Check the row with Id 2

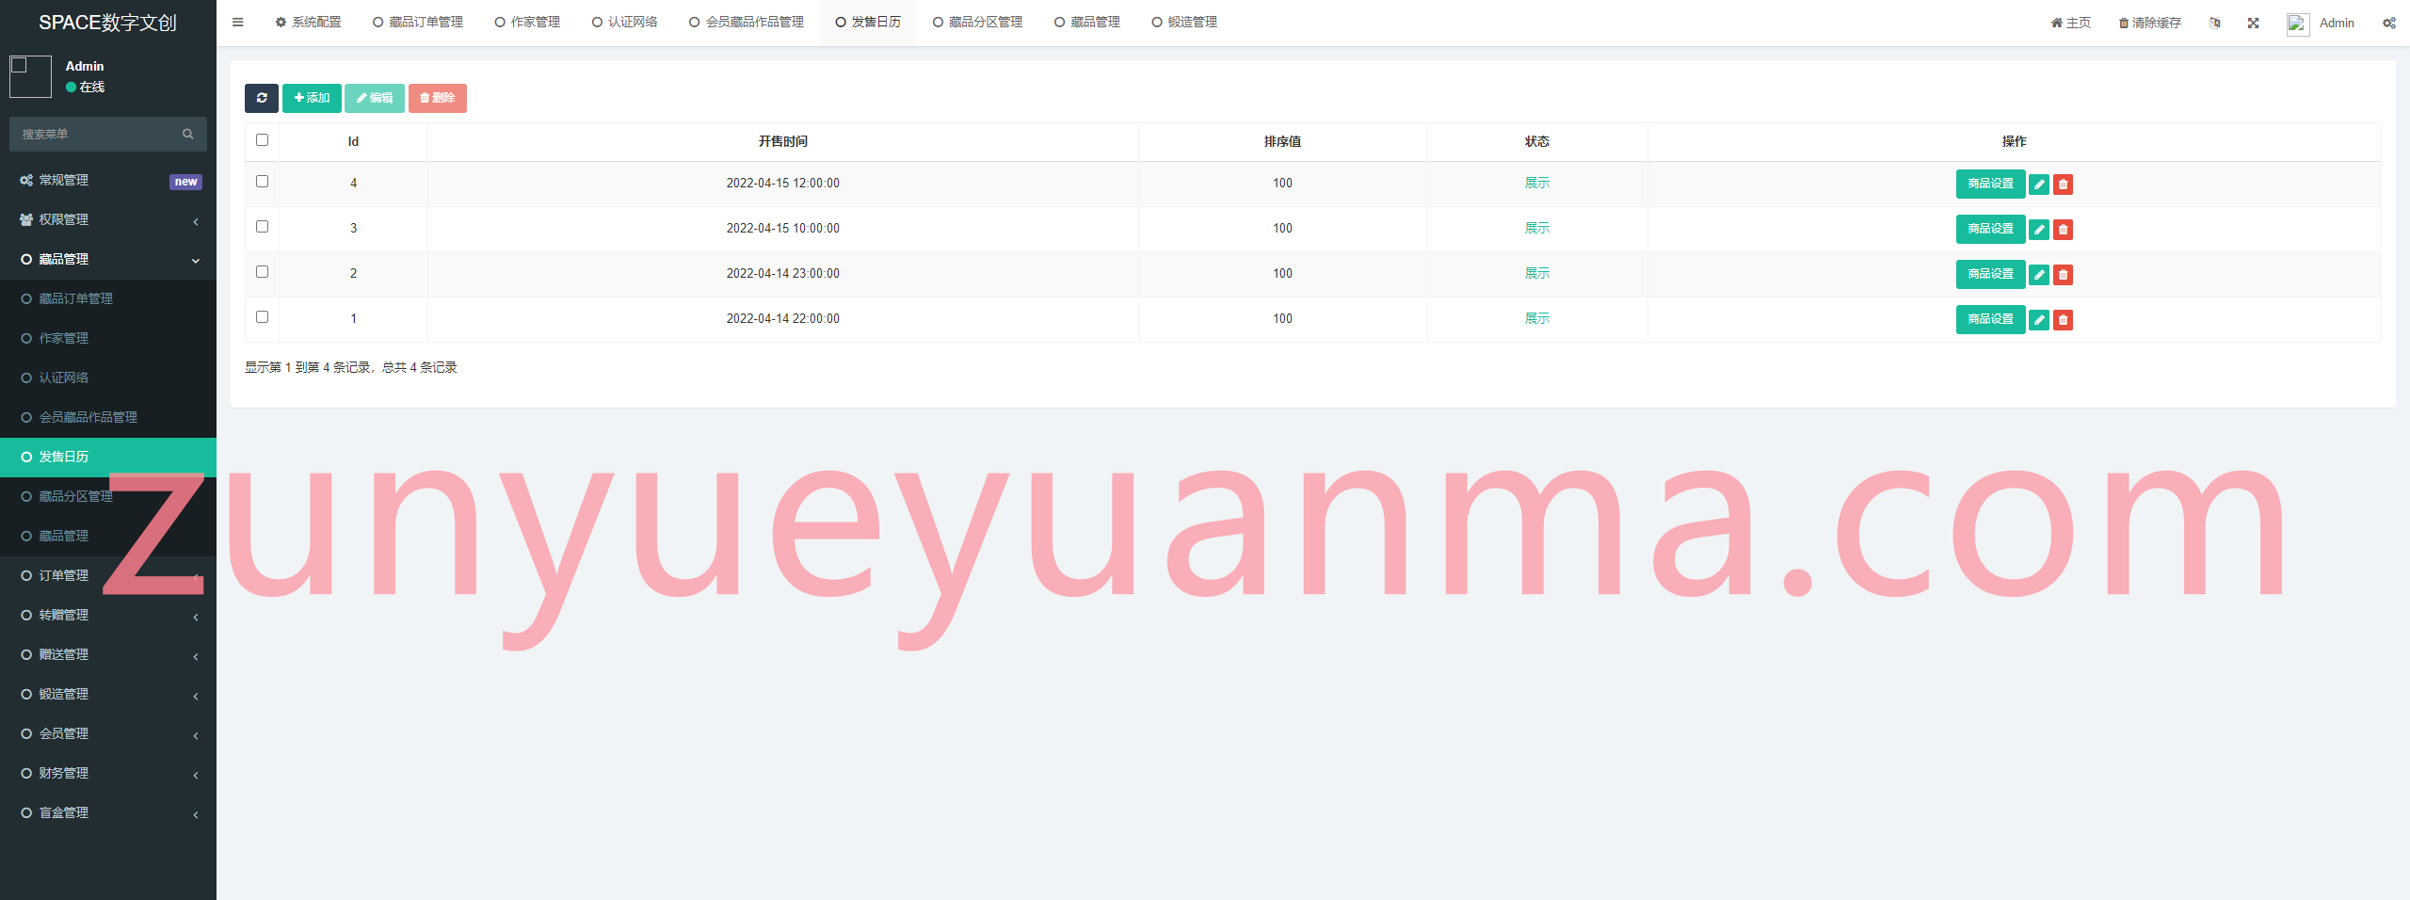coord(263,272)
